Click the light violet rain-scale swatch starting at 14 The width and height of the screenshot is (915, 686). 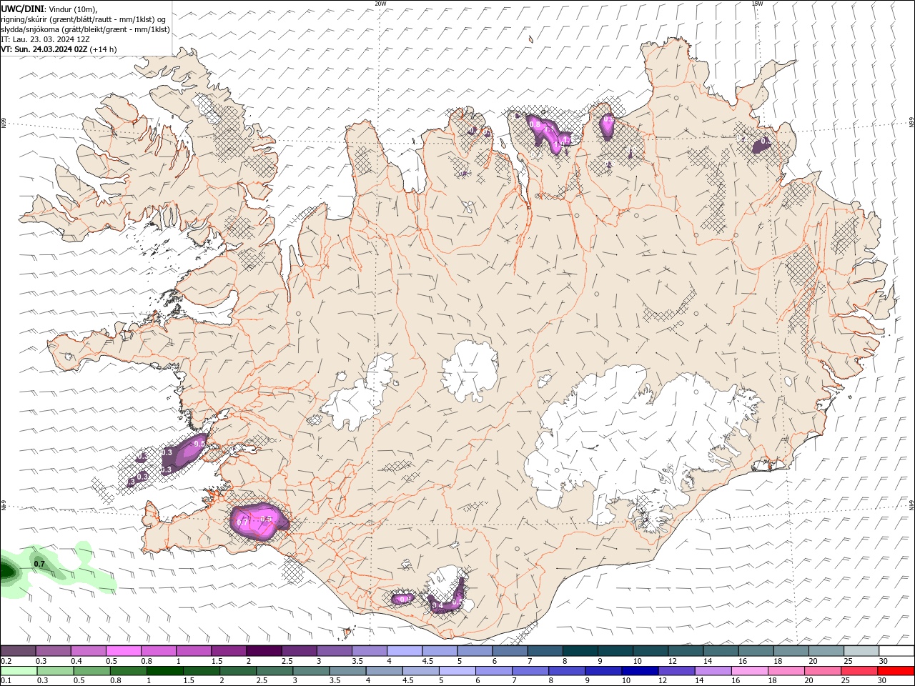[x=712, y=671]
